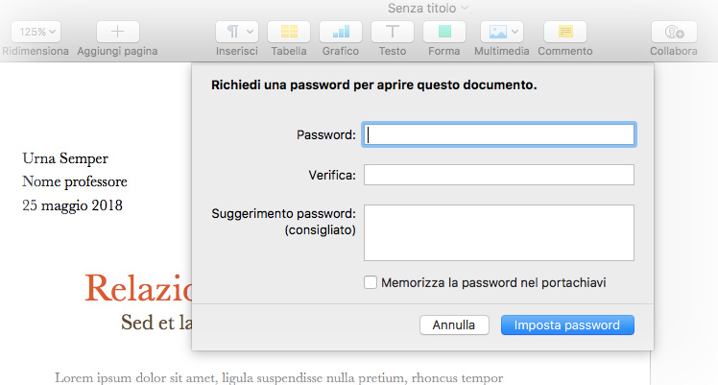Click the Annulla button
The width and height of the screenshot is (718, 385).
pos(454,325)
